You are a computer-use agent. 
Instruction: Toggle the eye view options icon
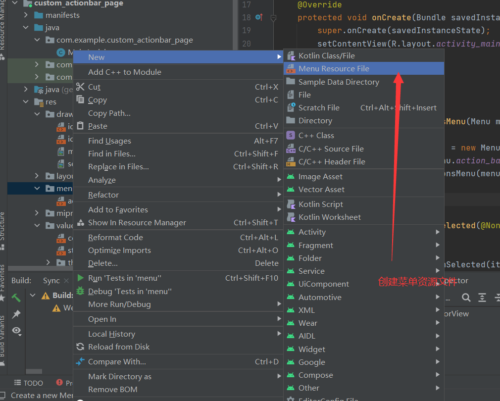pyautogui.click(x=16, y=331)
